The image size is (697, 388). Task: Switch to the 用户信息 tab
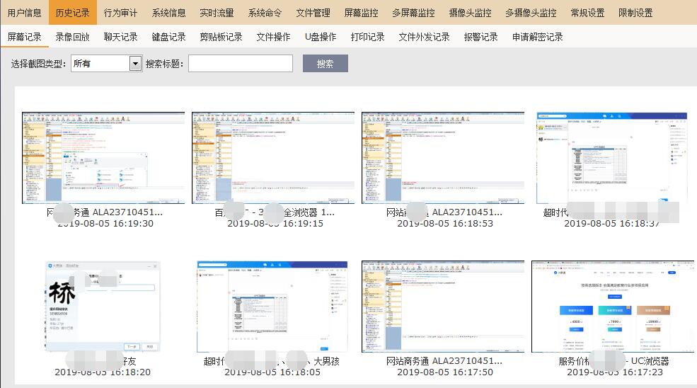[x=25, y=13]
